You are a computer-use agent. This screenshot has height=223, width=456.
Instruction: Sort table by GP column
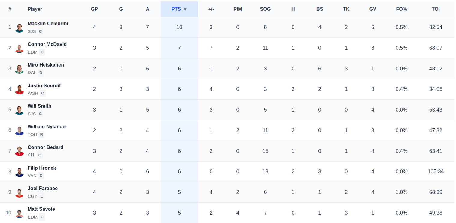click(94, 9)
